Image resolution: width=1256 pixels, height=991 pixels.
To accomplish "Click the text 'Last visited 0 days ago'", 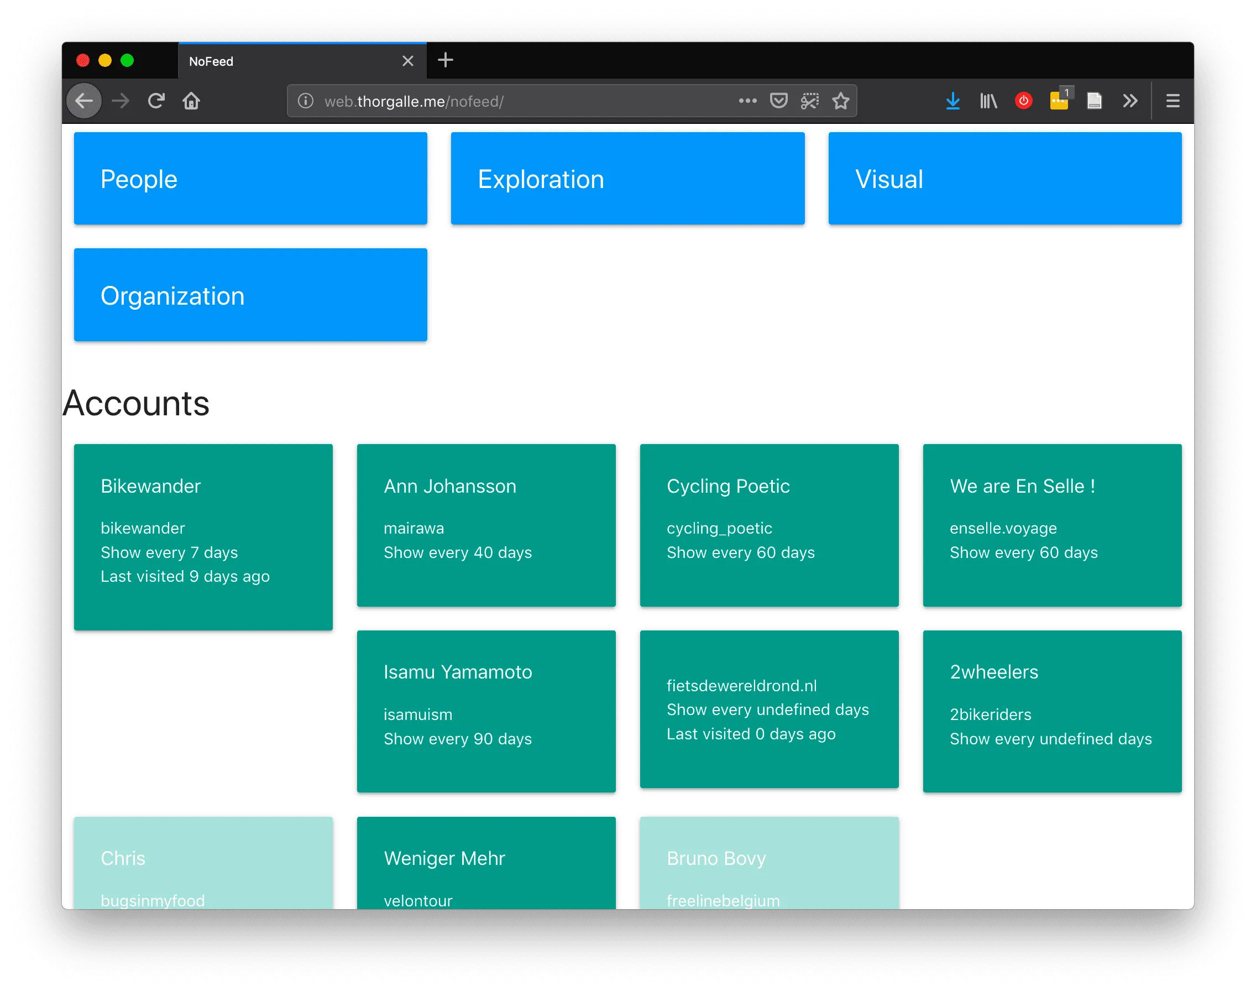I will tap(751, 734).
